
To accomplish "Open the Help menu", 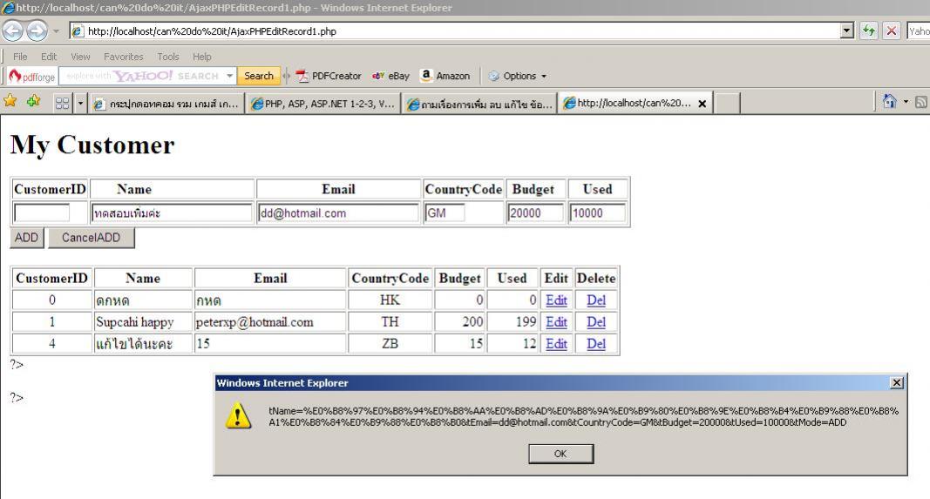I will click(x=201, y=57).
